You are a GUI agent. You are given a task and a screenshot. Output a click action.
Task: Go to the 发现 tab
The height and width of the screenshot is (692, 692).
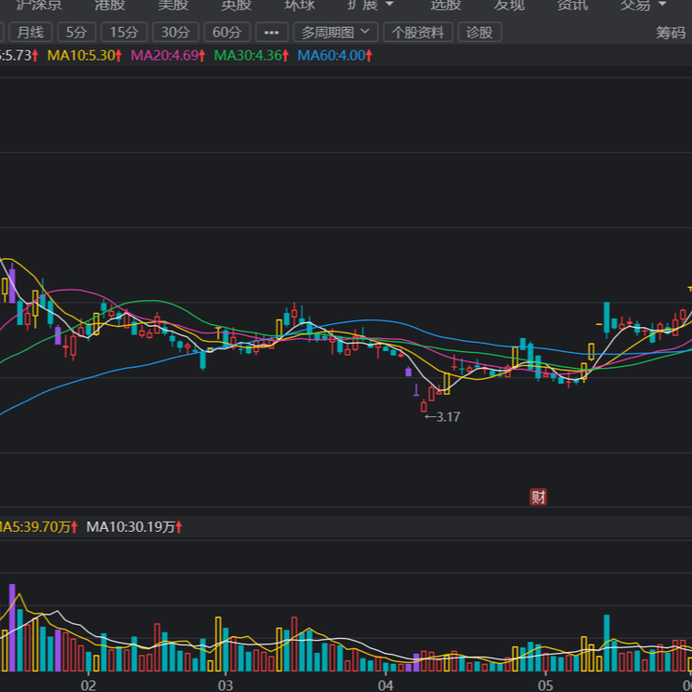[x=509, y=5]
